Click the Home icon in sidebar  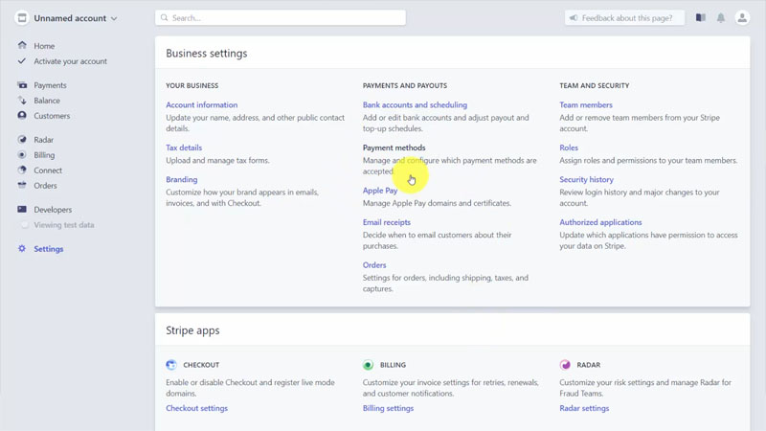tap(22, 46)
